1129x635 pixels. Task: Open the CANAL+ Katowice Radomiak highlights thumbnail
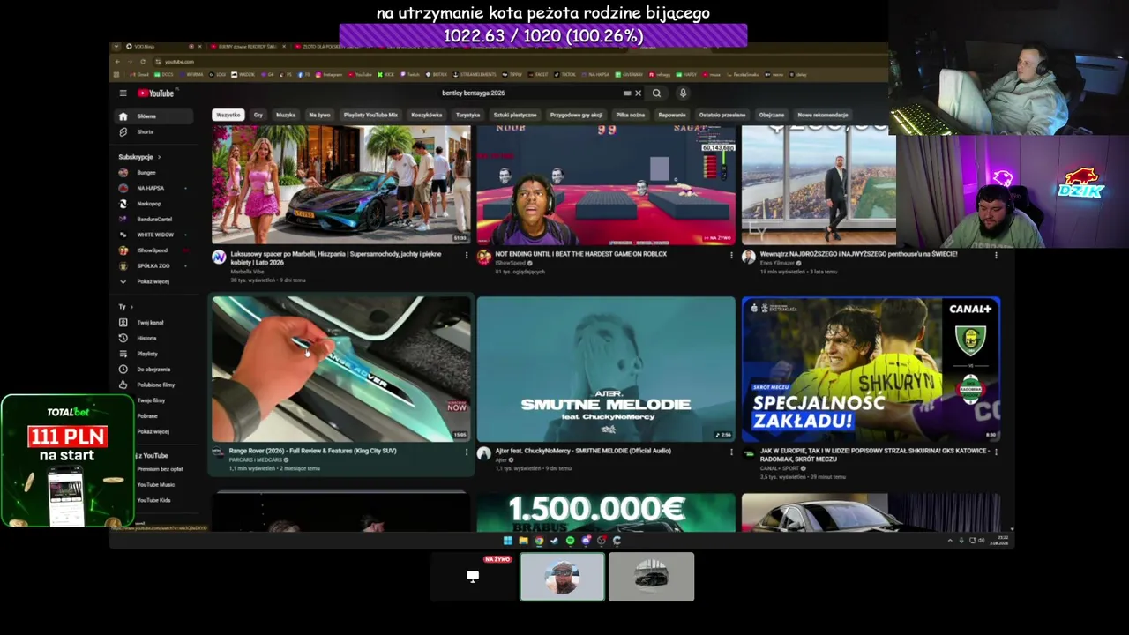[871, 369]
